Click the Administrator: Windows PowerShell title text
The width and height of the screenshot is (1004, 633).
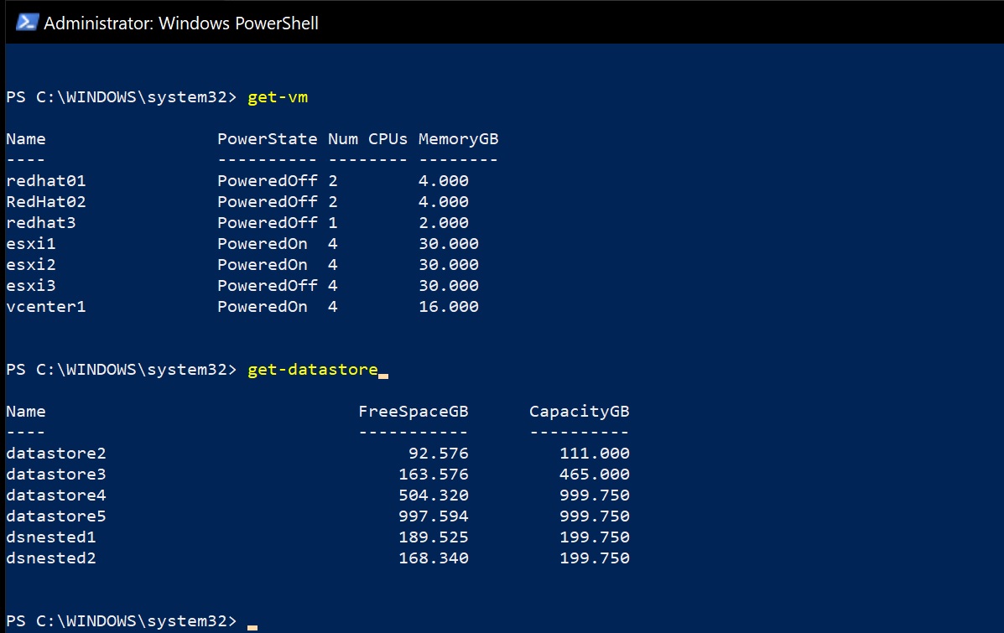click(x=180, y=23)
